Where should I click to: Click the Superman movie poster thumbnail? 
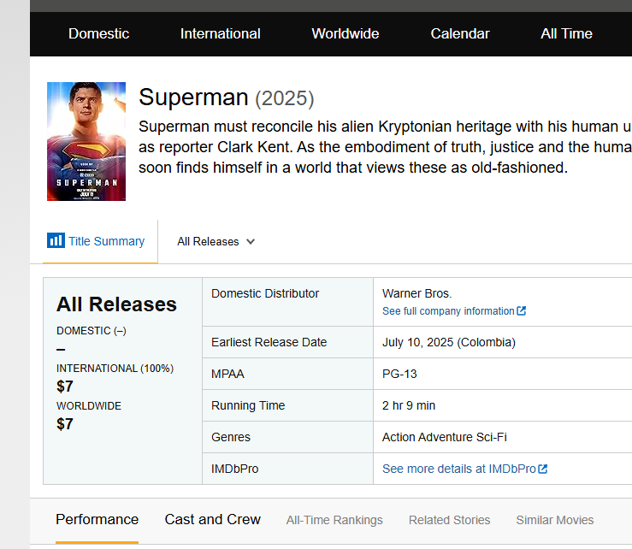coord(86,141)
